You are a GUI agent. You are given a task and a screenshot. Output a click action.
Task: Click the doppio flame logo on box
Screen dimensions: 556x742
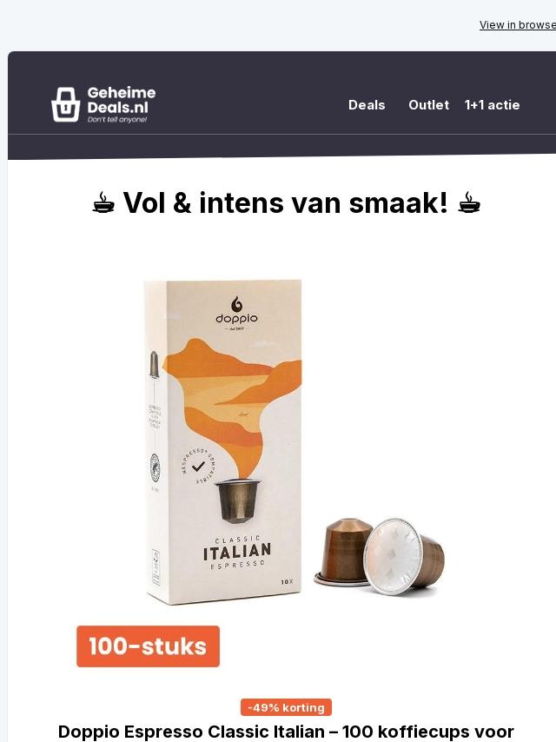click(x=236, y=304)
